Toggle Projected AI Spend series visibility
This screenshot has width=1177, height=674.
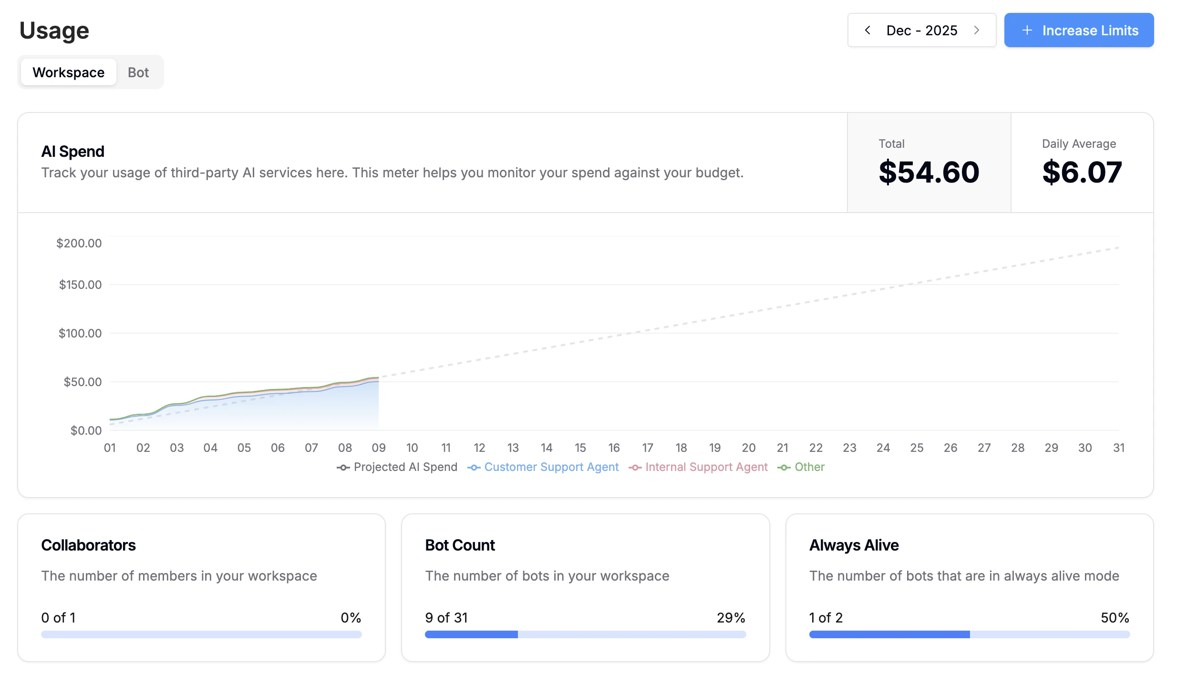(x=405, y=467)
